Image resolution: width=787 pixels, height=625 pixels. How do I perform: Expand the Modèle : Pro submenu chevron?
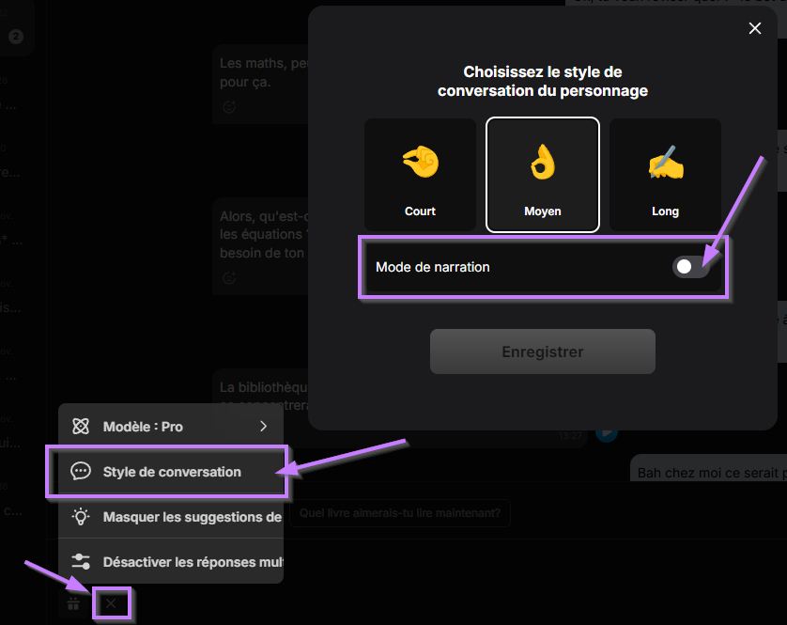[x=263, y=427]
